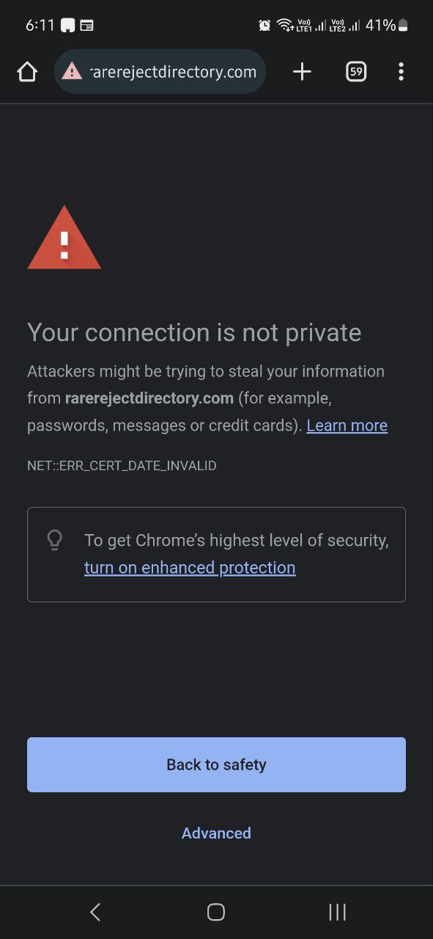
Task: Tap the Back to safety button
Action: coord(216,764)
